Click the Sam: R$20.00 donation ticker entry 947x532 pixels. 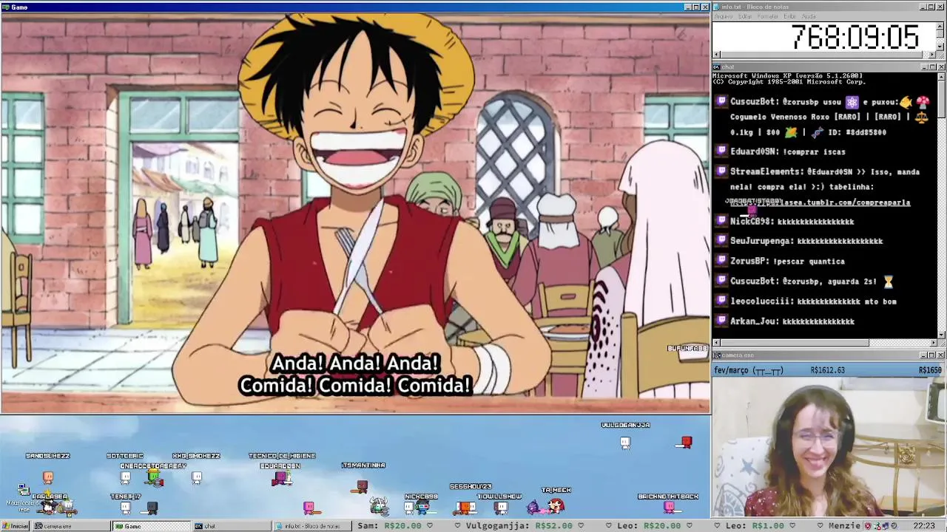coord(389,526)
